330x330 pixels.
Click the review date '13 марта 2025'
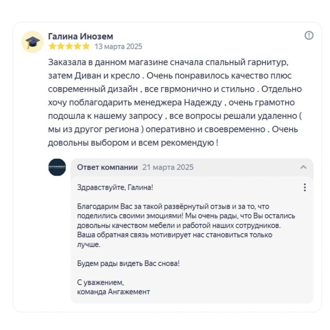click(x=118, y=46)
